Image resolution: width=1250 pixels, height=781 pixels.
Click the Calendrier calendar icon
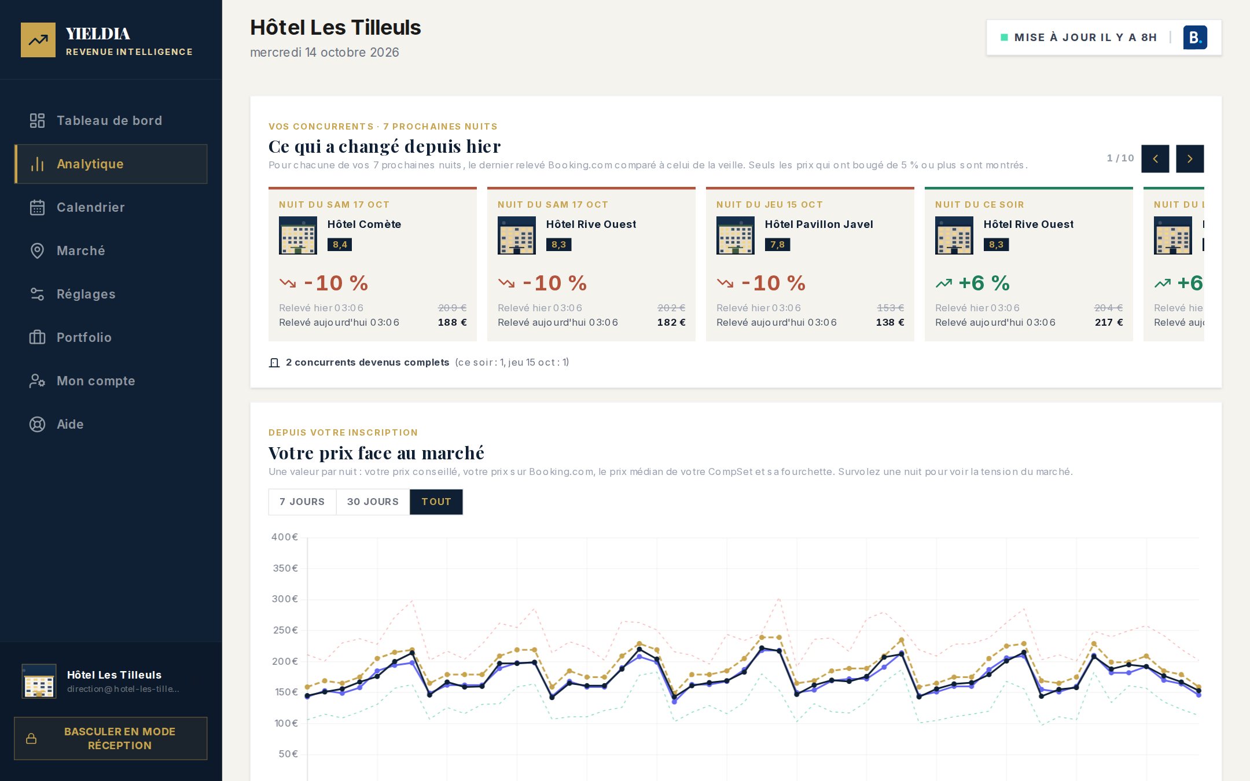click(37, 207)
